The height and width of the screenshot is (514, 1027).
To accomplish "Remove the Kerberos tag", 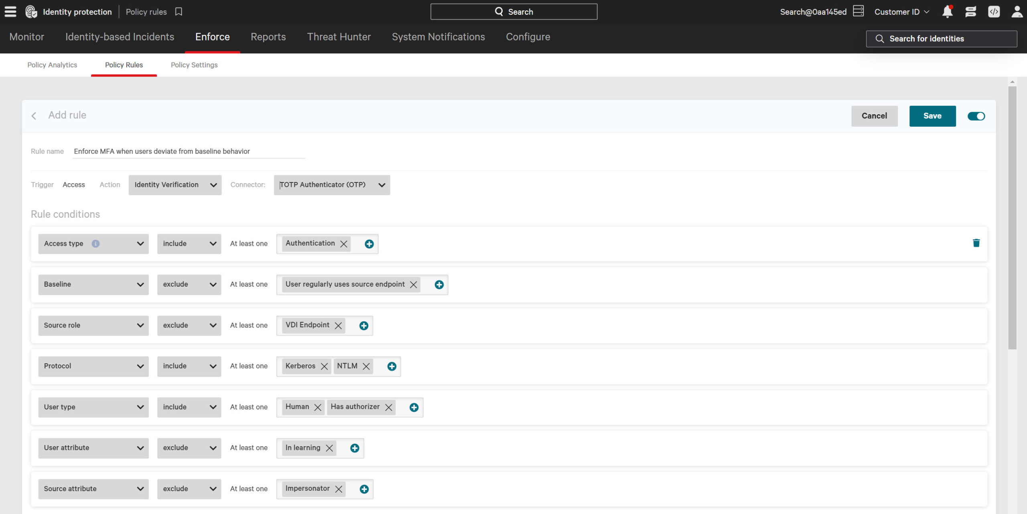I will [324, 366].
